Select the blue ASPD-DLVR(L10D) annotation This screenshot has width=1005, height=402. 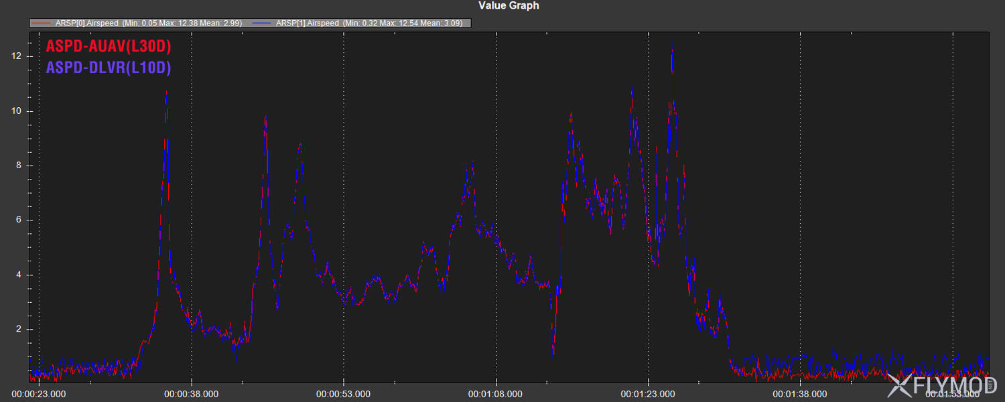pos(109,68)
